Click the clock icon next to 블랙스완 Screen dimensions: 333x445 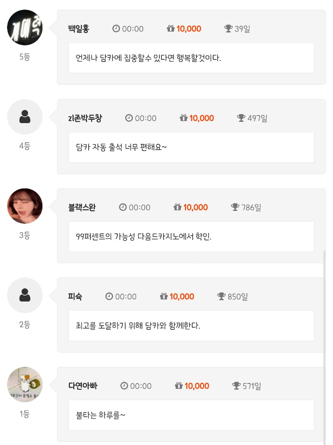point(123,207)
